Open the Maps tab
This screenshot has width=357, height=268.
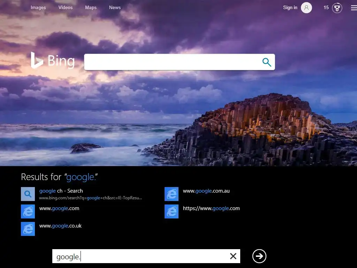click(91, 8)
